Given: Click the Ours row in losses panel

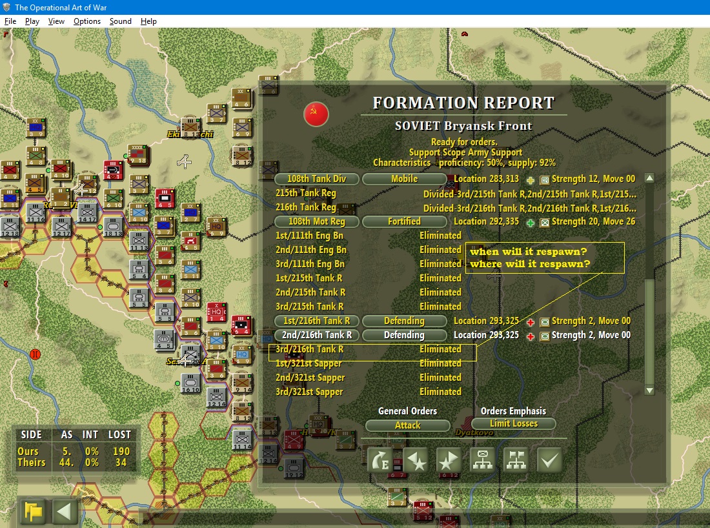Looking at the screenshot, I should 74,451.
